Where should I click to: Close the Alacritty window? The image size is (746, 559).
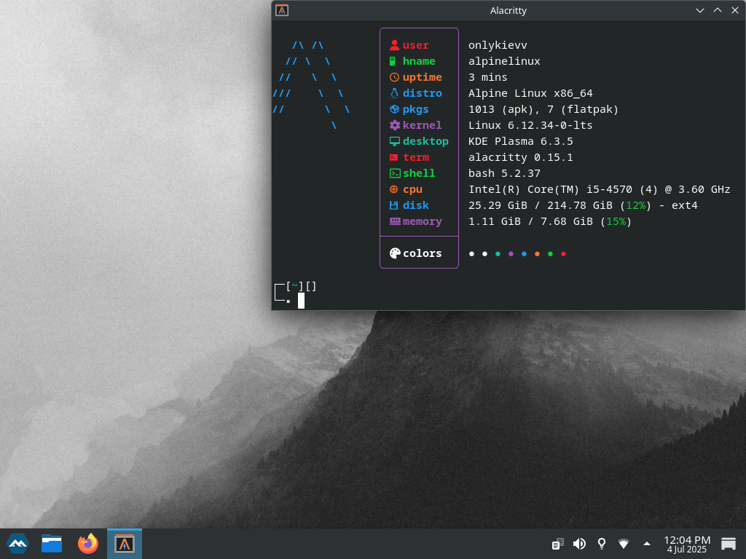(x=735, y=10)
